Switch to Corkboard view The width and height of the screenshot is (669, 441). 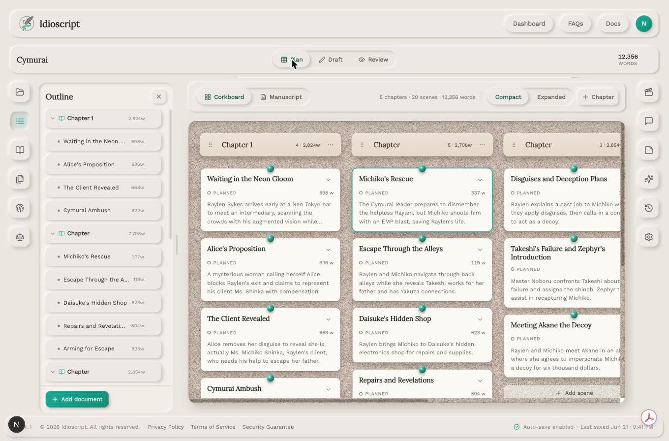[224, 97]
